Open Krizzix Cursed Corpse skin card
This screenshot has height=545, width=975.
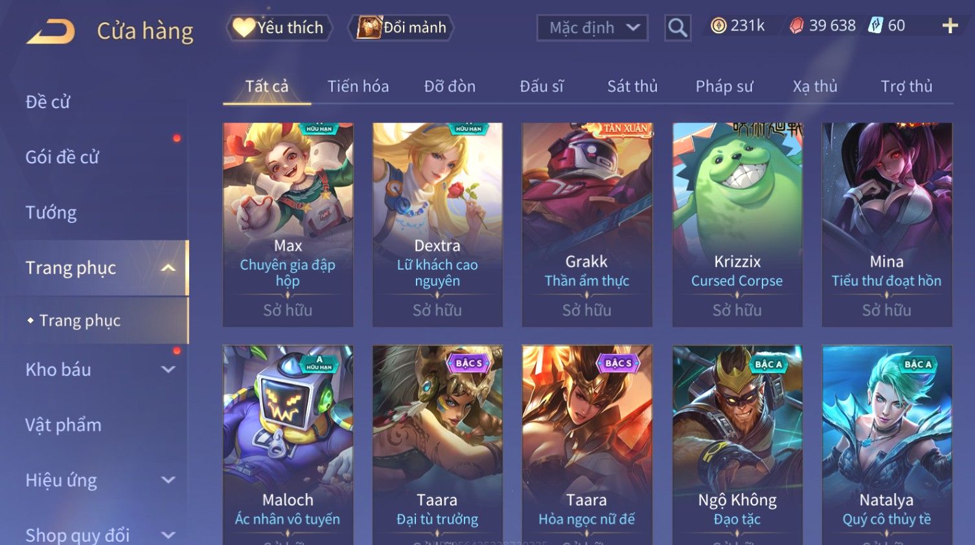737,224
